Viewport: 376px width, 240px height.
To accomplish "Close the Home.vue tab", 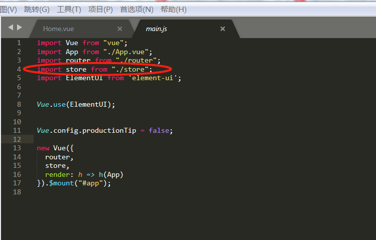I will point(119,29).
